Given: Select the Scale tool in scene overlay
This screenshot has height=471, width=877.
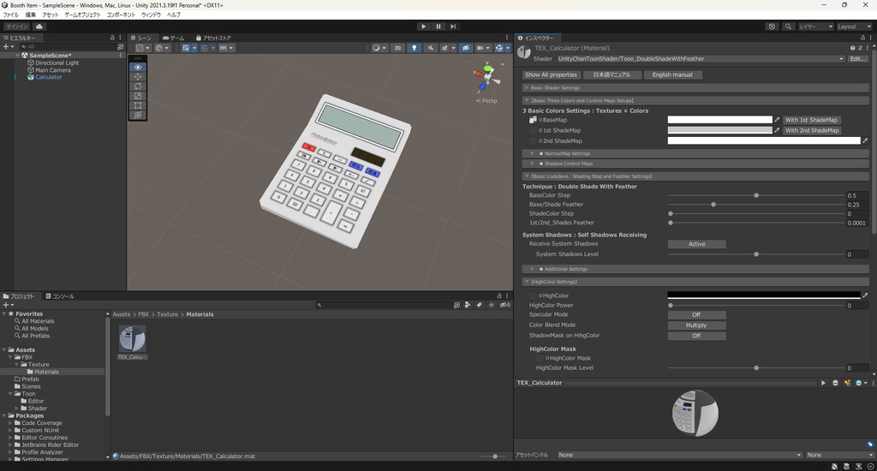Looking at the screenshot, I should [138, 96].
